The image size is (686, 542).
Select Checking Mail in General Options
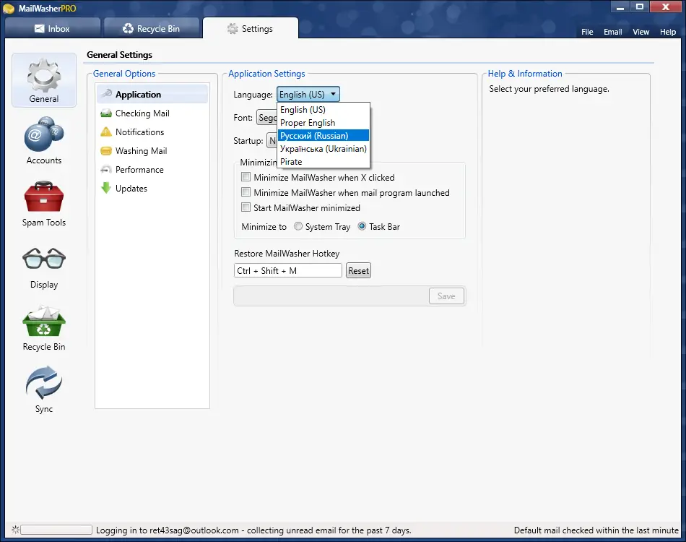152,113
